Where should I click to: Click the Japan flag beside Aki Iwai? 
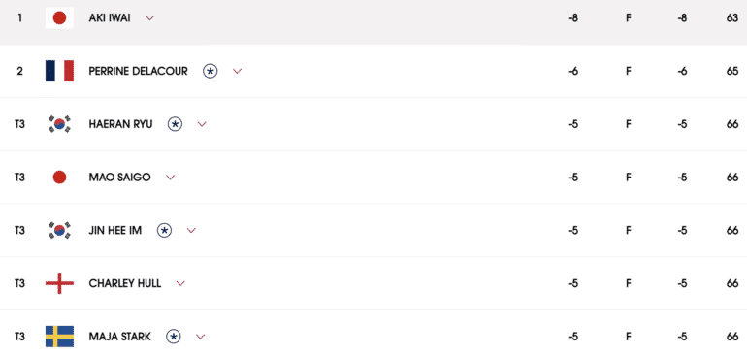click(59, 18)
